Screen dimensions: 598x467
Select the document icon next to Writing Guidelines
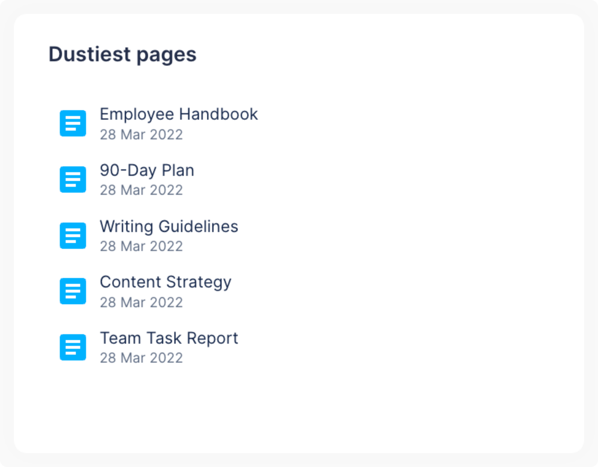[x=73, y=235]
